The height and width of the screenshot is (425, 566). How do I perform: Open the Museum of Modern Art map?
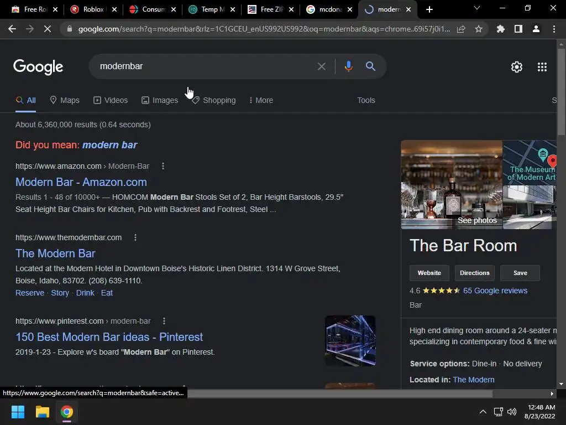[530, 163]
